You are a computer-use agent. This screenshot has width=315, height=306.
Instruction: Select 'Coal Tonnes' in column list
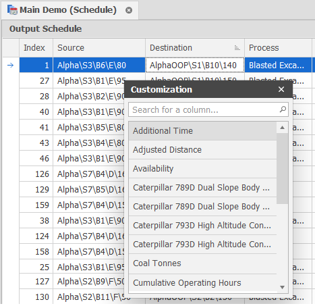(x=202, y=263)
